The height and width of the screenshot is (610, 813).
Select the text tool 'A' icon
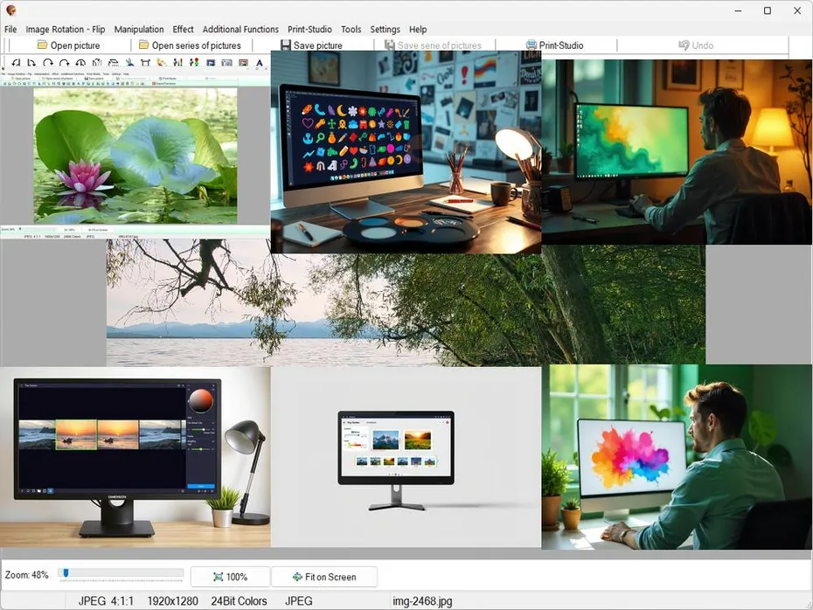260,63
